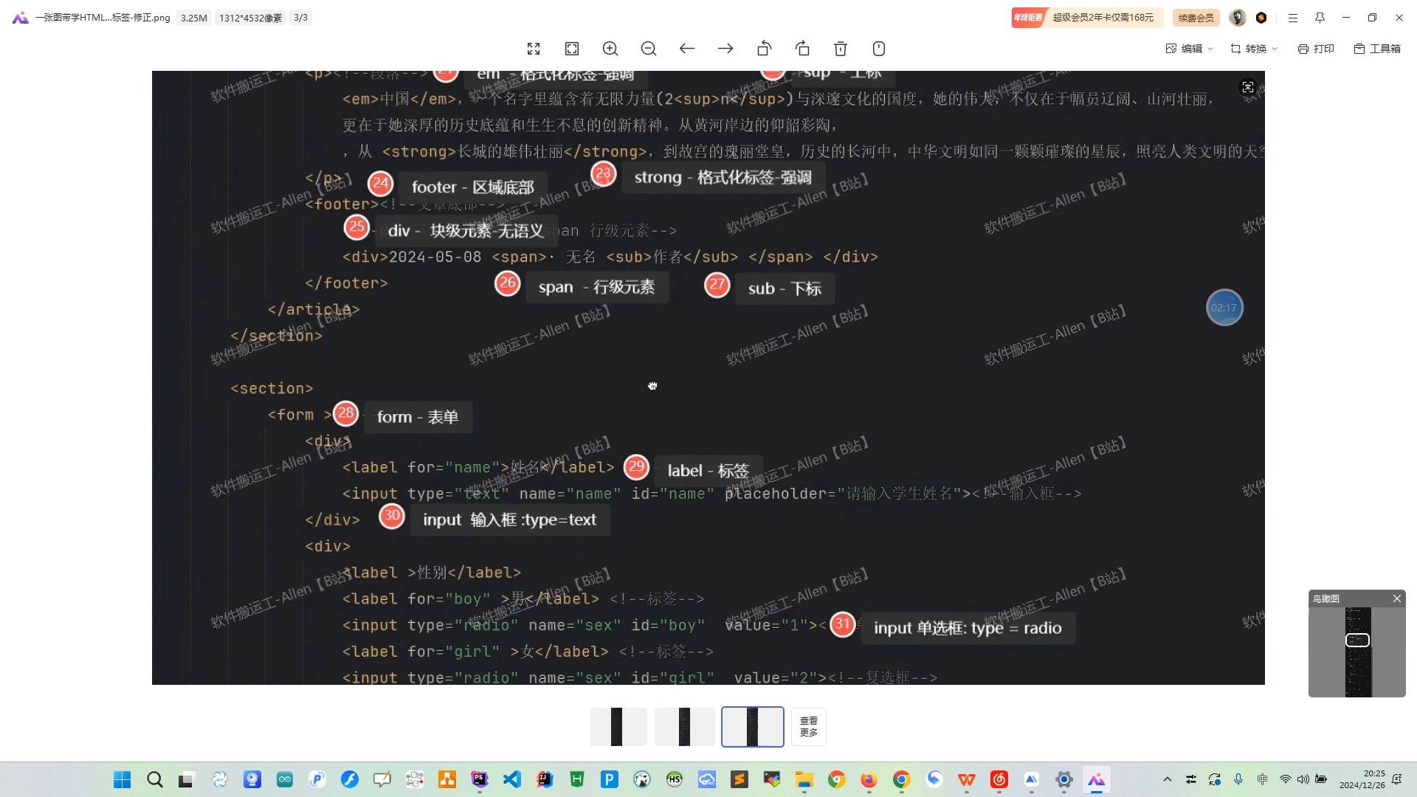Expand the 编辑 dropdown
The width and height of the screenshot is (1417, 797).
1190,49
